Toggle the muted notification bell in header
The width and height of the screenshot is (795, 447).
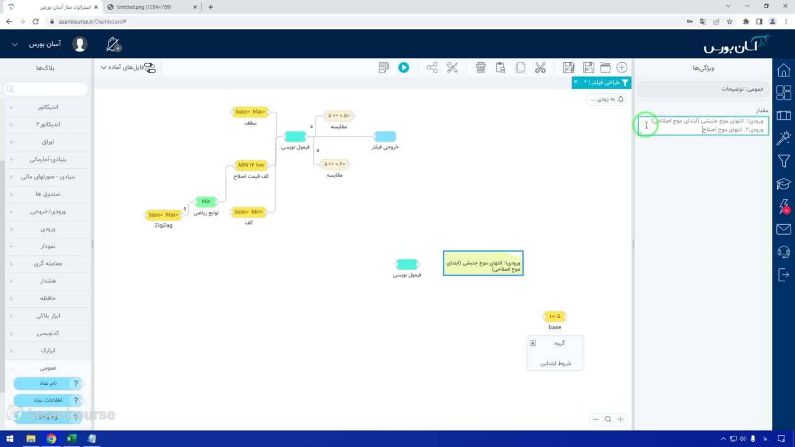pos(114,44)
